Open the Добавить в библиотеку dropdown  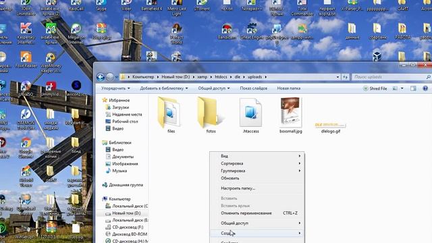pyautogui.click(x=164, y=88)
